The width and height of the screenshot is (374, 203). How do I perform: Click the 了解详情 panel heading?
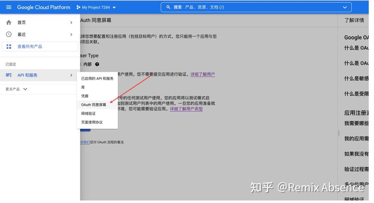pyautogui.click(x=354, y=20)
